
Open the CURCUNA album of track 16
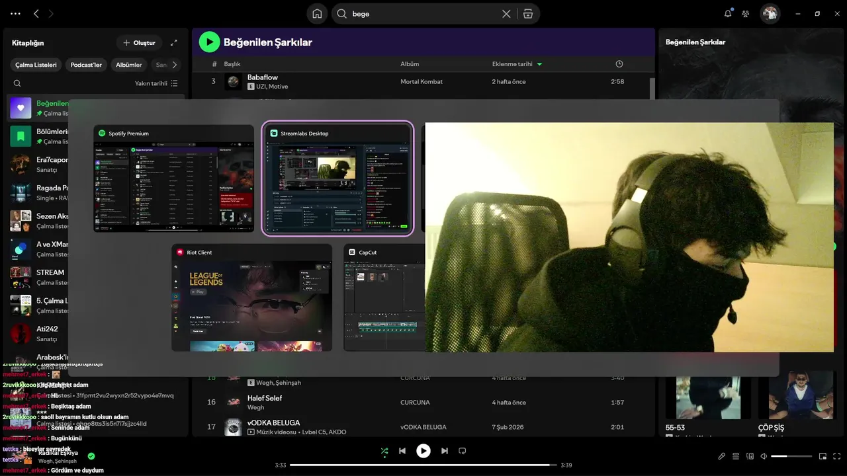tap(415, 402)
